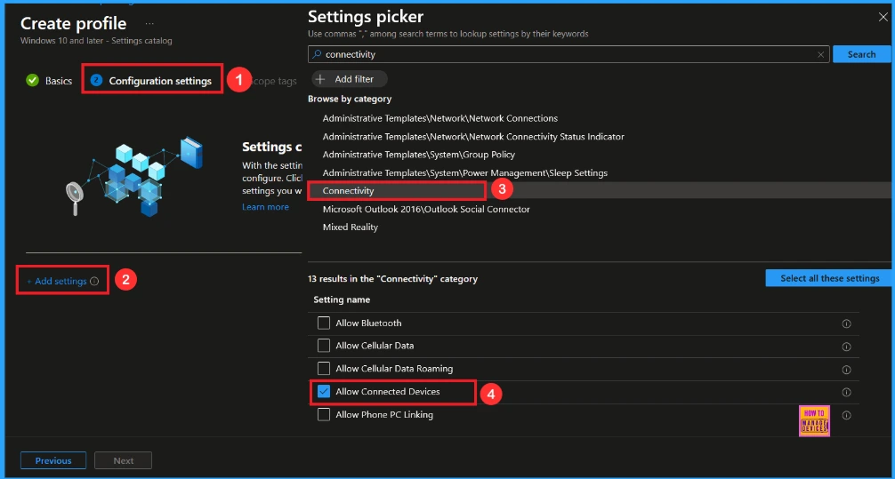
Task: Browse Network Connectivity Status Indicator category
Action: 473,137
